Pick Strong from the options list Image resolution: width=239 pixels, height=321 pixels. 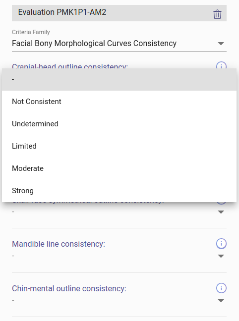(x=119, y=191)
